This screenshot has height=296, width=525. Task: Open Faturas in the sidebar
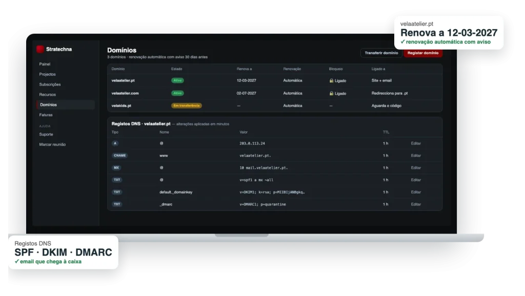point(46,115)
